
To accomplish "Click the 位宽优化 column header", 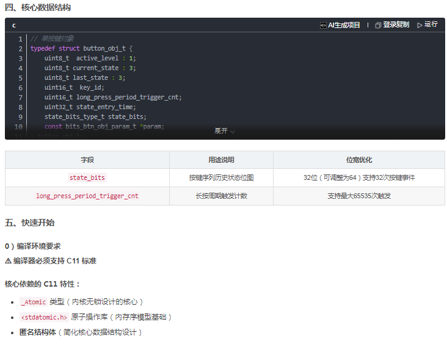I will point(359,160).
